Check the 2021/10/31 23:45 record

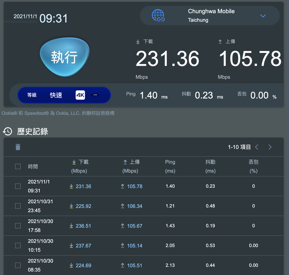pyautogui.click(x=18, y=206)
